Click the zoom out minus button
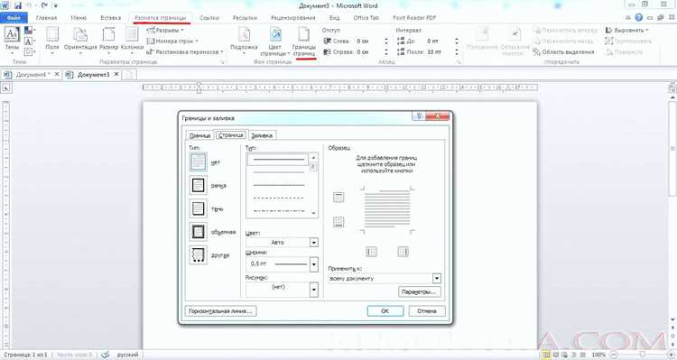This screenshot has width=677, height=360. pyautogui.click(x=614, y=355)
